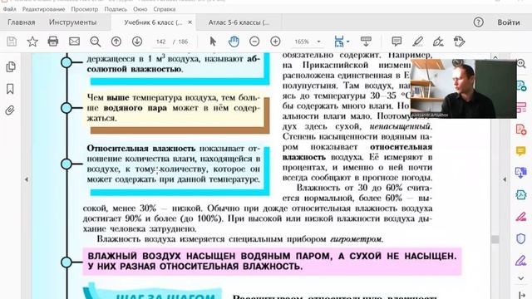Click the vertical scrollbar thumb
The width and height of the screenshot is (532, 299).
pyautogui.click(x=495, y=239)
